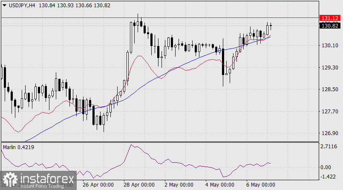This screenshot has width=343, height=190.
Task: Click the 4 May 00:00 time axis label
Action: 220,185
